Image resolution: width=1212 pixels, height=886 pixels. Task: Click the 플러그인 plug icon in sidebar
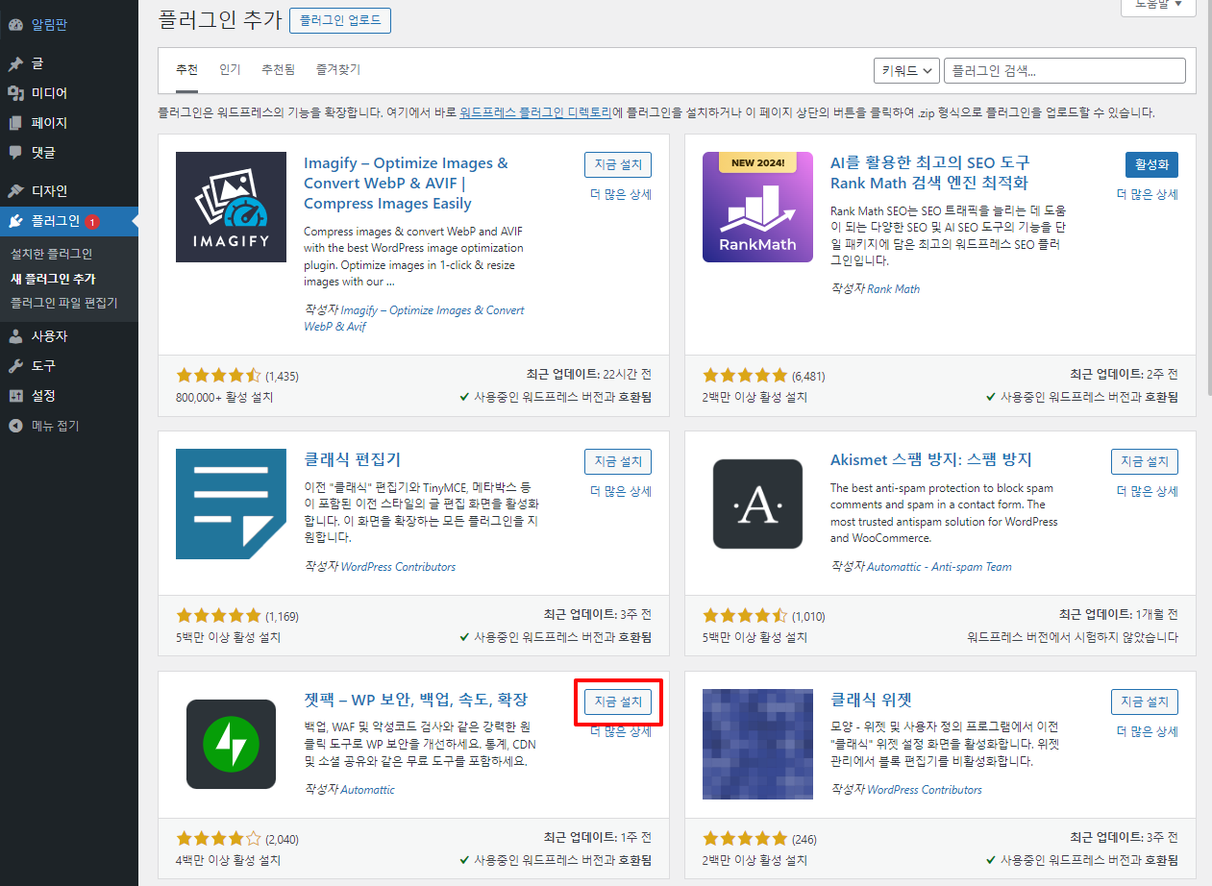point(15,221)
